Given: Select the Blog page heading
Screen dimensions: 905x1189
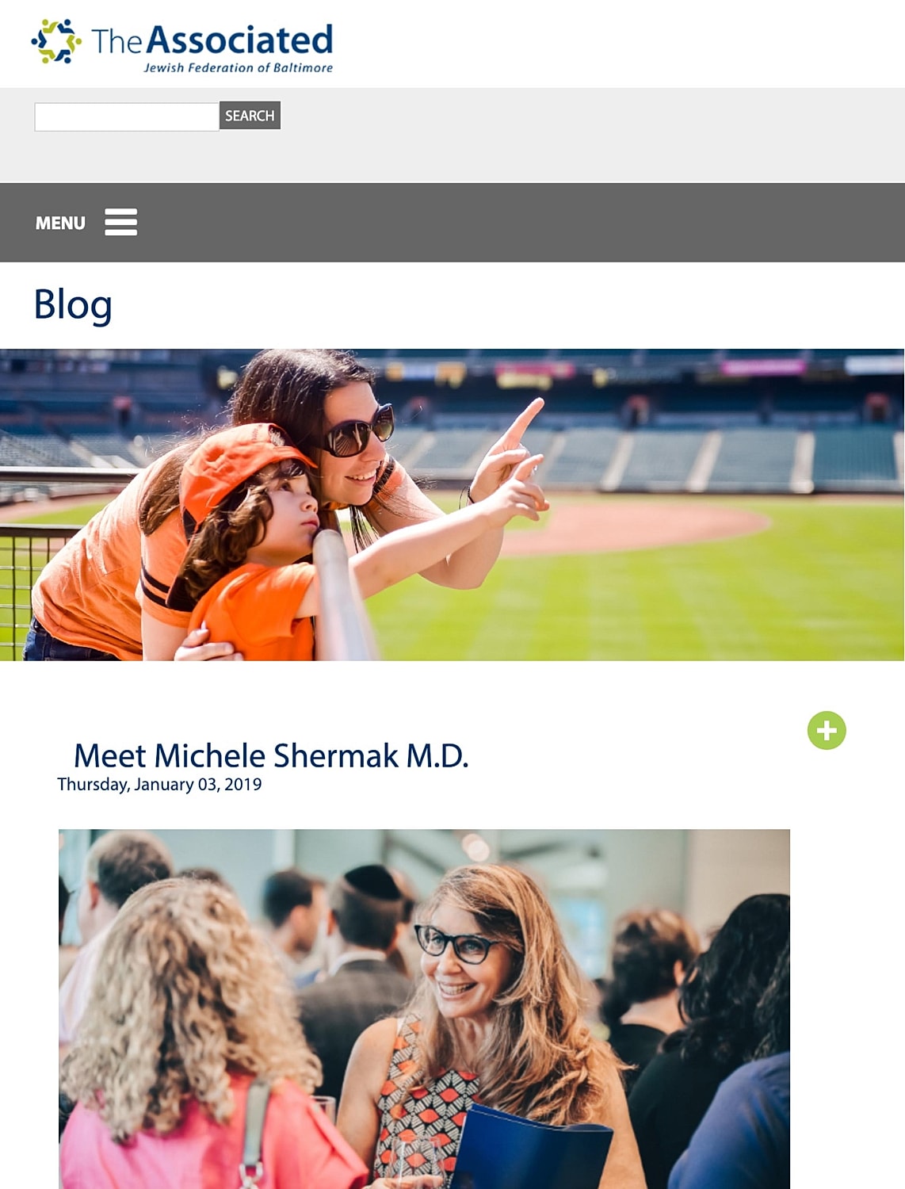Looking at the screenshot, I should point(73,304).
